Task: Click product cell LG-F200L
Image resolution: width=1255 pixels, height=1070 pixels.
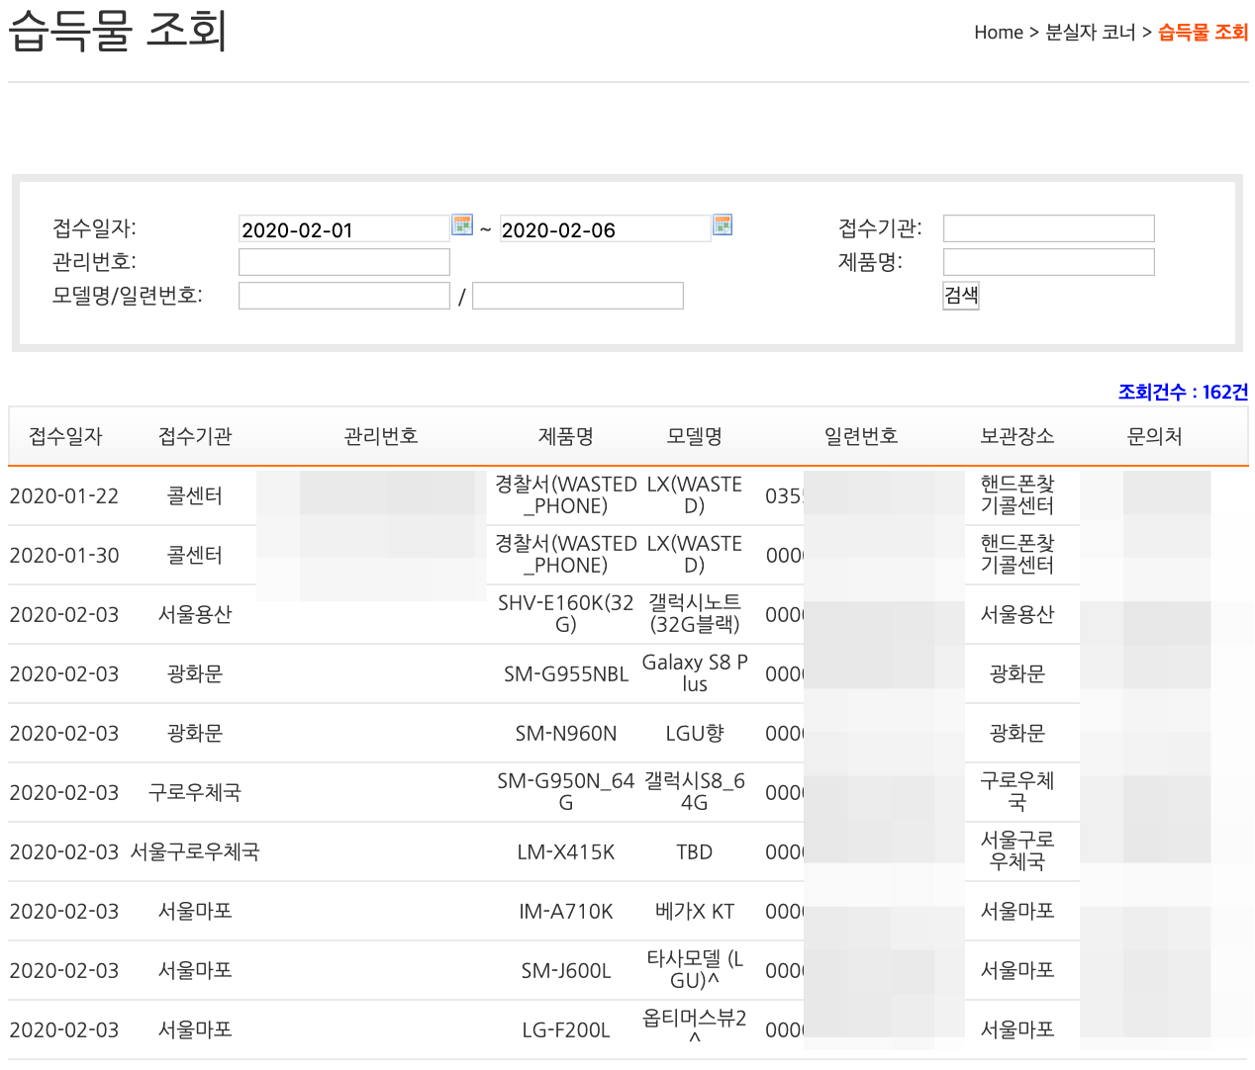Action: pos(566,1030)
